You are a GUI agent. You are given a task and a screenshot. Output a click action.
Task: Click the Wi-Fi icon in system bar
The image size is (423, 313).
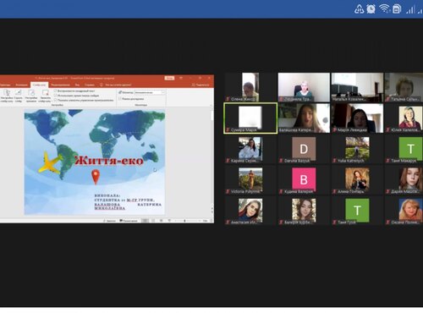pos(385,8)
